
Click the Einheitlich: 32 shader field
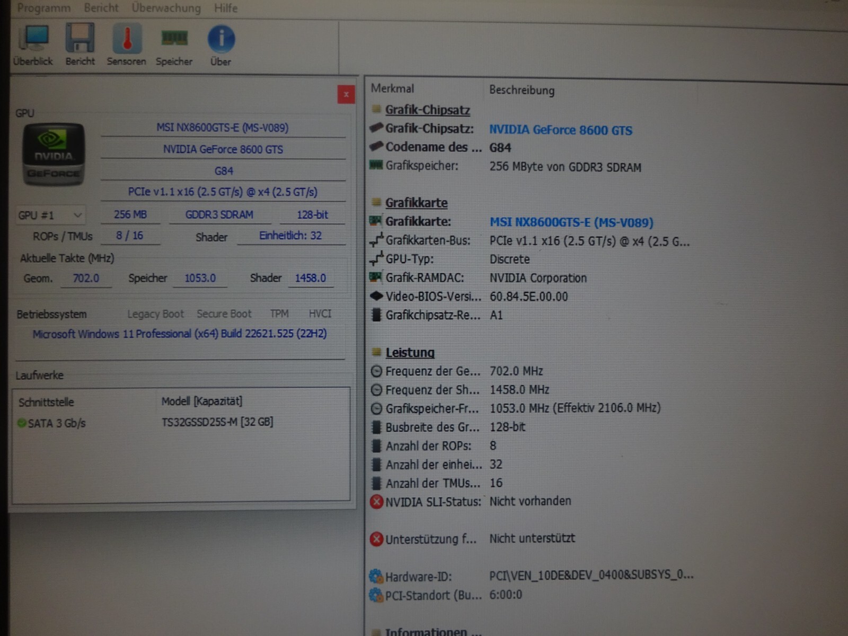coord(290,236)
